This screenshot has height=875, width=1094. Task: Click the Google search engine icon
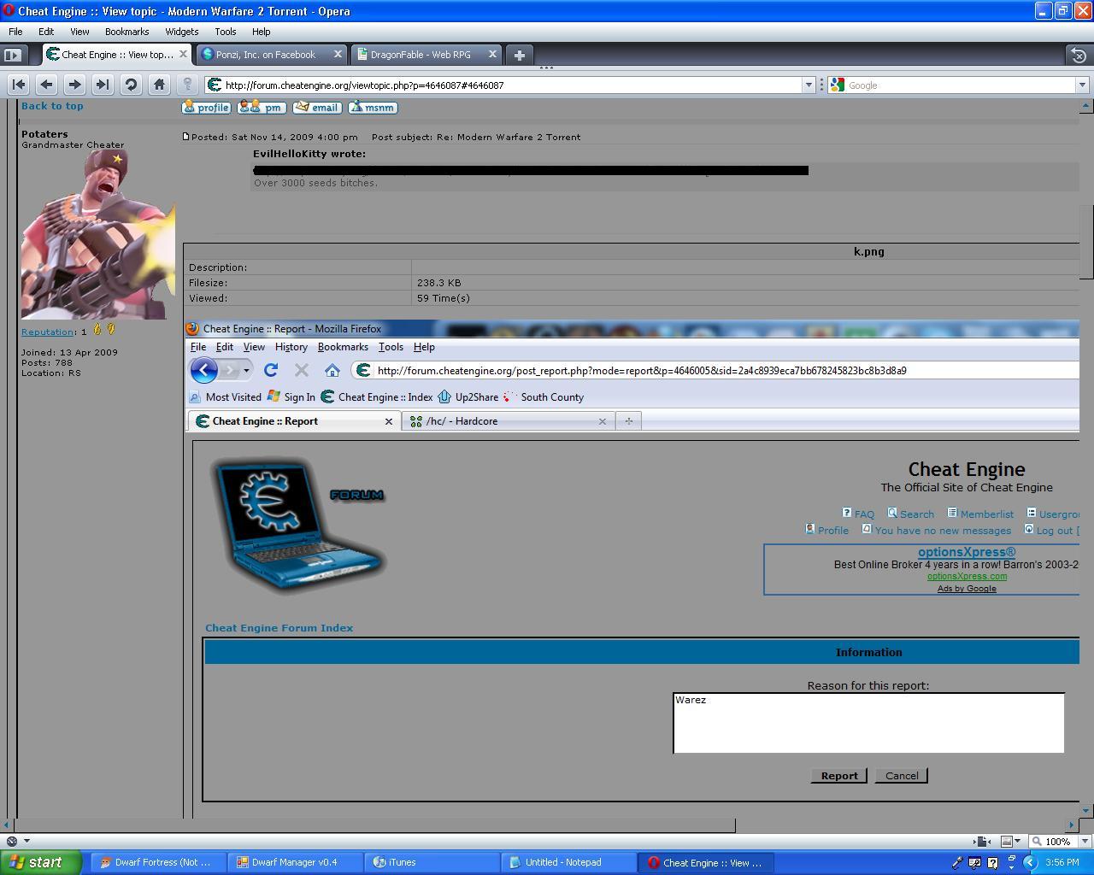click(838, 85)
